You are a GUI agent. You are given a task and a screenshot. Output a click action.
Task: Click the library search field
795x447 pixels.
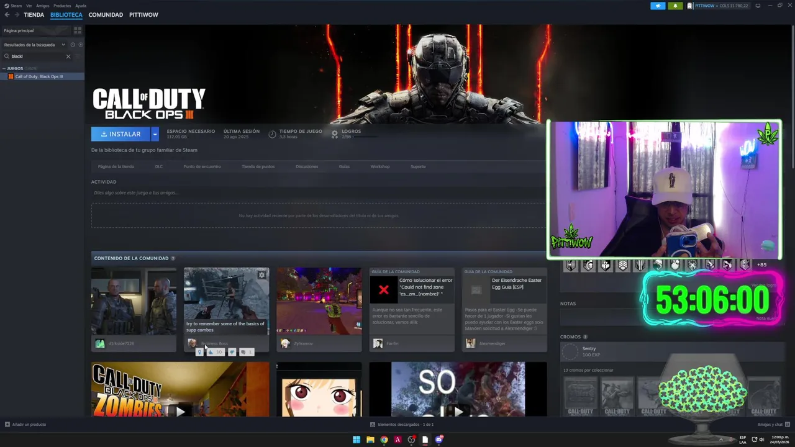[x=37, y=56]
